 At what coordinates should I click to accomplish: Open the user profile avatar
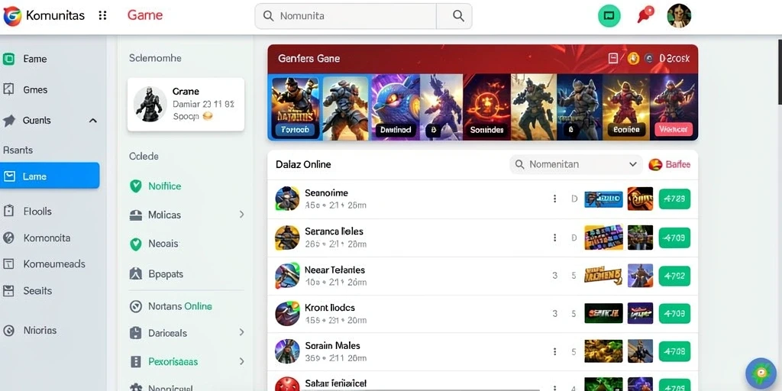coord(679,15)
